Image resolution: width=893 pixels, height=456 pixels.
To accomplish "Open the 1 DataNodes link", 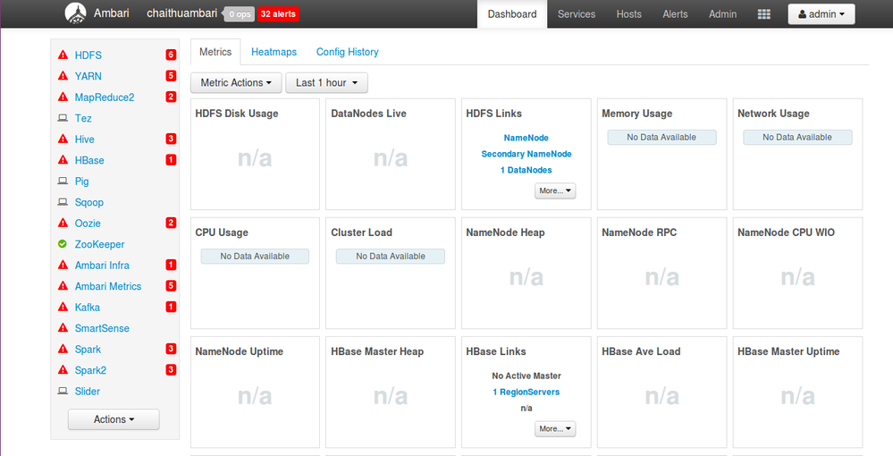I will (527, 170).
